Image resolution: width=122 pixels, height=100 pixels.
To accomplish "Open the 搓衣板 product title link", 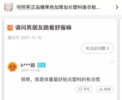I will pyautogui.click(x=58, y=7).
